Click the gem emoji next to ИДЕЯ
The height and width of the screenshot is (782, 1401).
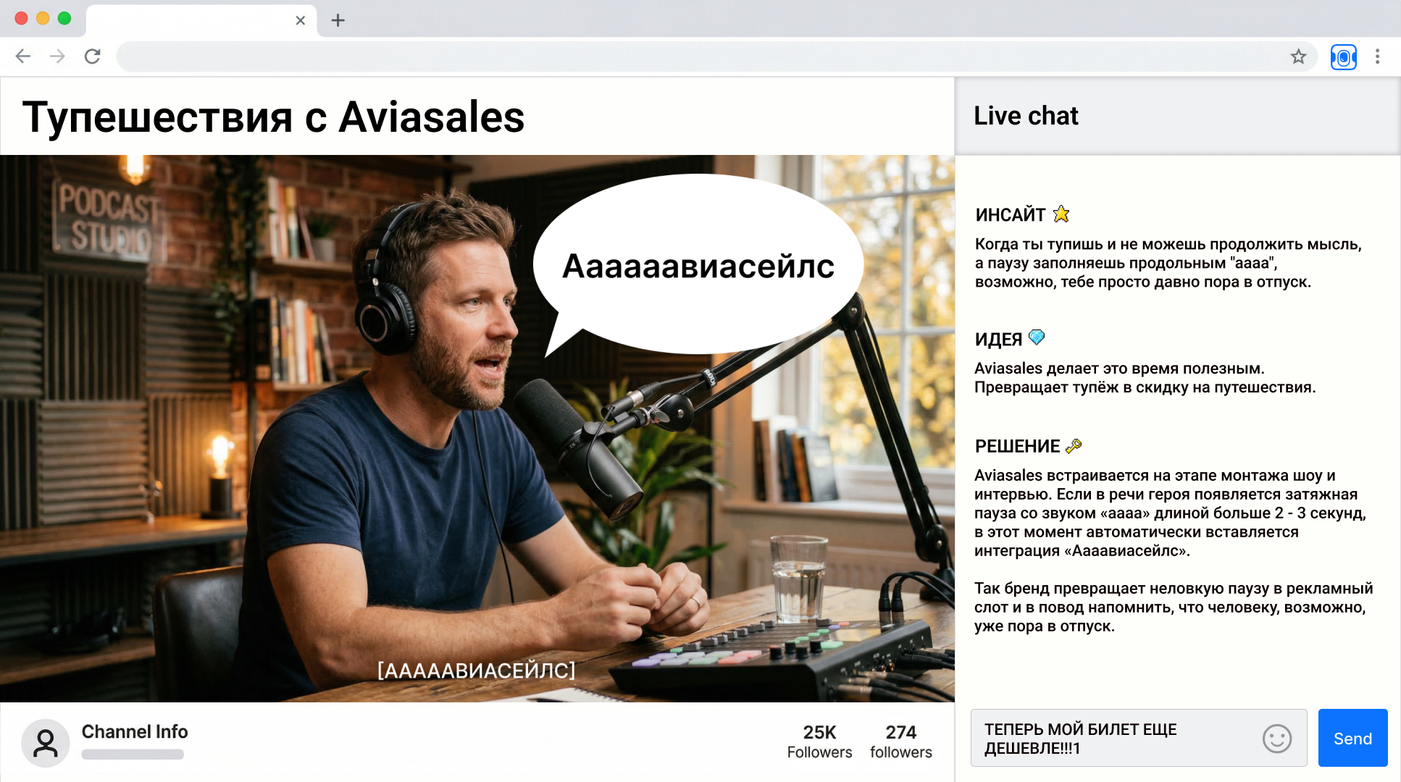click(1037, 337)
